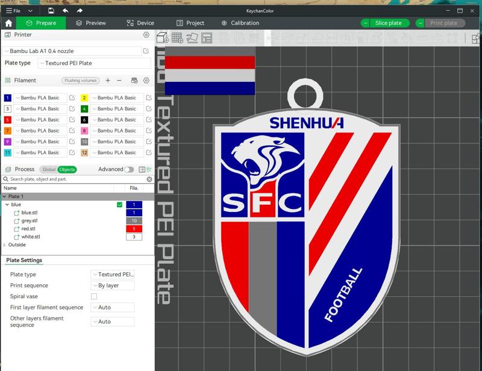Arrange all objects toolbar icon
The image size is (482, 371).
[207, 38]
